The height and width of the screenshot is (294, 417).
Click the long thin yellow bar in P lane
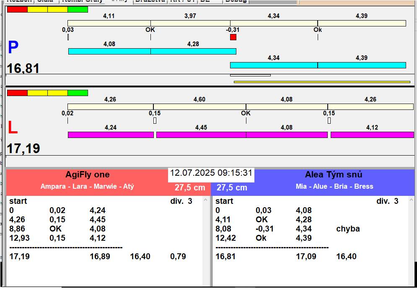pos(321,82)
